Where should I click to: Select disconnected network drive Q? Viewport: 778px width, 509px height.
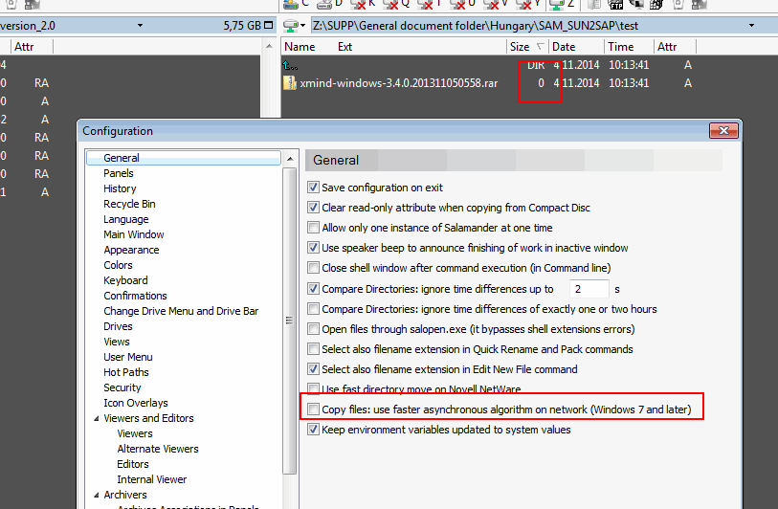[396, 4]
